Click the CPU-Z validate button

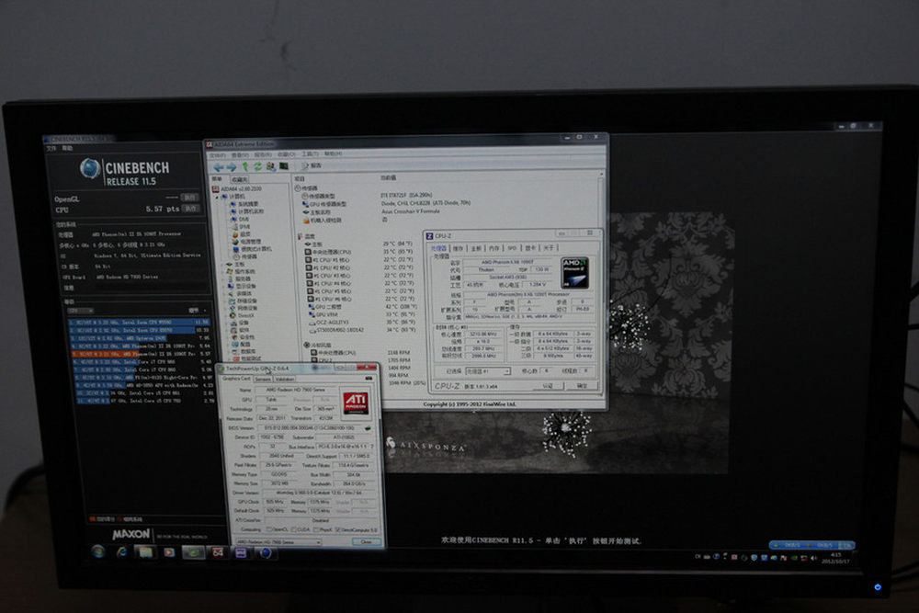coord(548,386)
